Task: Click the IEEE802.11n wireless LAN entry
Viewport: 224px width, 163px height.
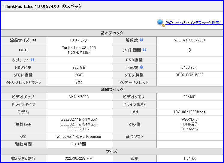Action: (x=79, y=129)
